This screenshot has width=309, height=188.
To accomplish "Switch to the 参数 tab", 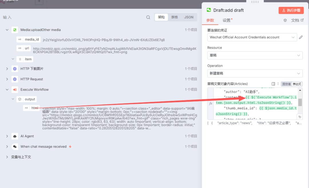I will [x=210, y=20].
